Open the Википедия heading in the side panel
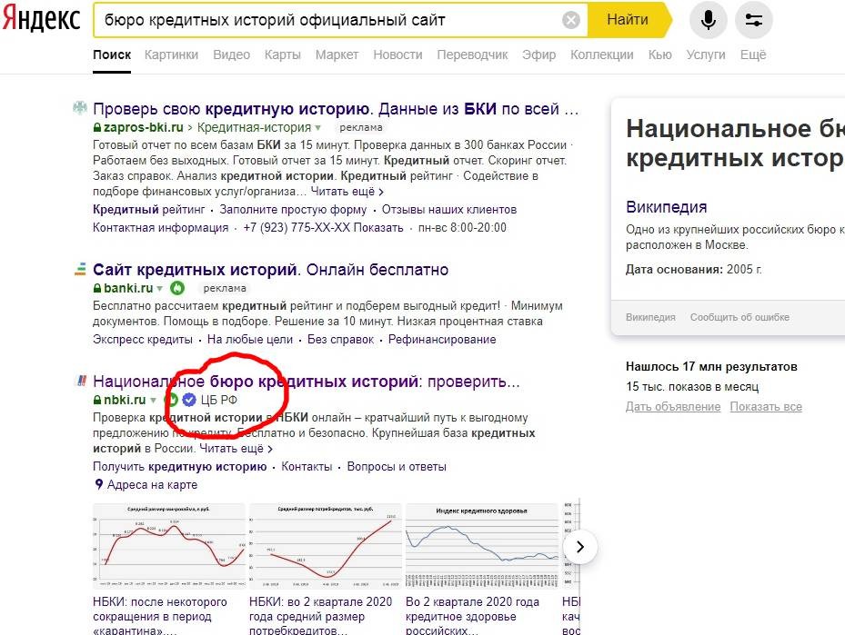This screenshot has height=635, width=845. point(666,207)
